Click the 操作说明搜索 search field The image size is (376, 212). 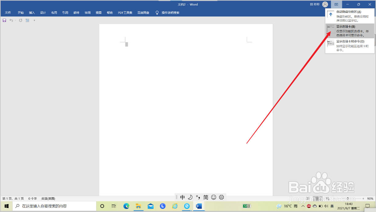[x=170, y=13]
